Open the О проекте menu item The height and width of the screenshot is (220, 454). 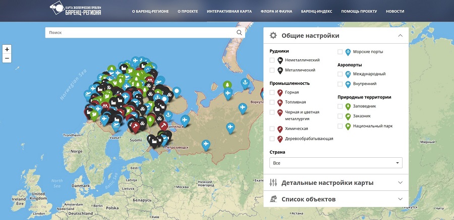tap(188, 12)
